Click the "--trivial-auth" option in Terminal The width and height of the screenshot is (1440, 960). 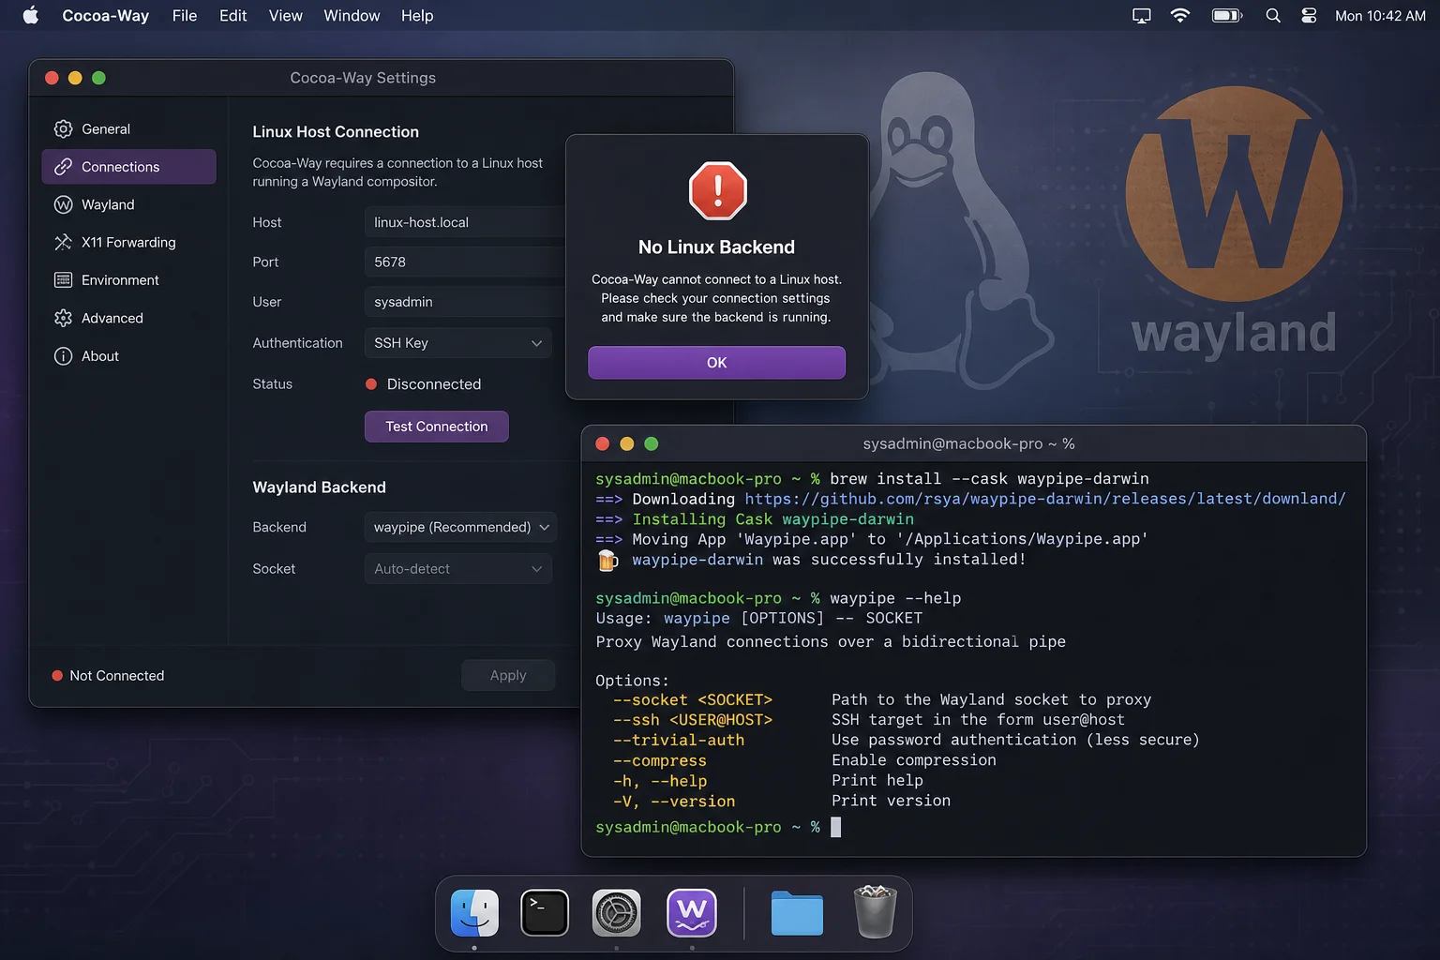679,741
